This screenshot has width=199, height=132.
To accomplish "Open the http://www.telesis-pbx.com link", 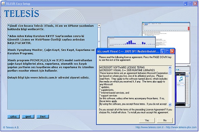I will pos(181,127).
